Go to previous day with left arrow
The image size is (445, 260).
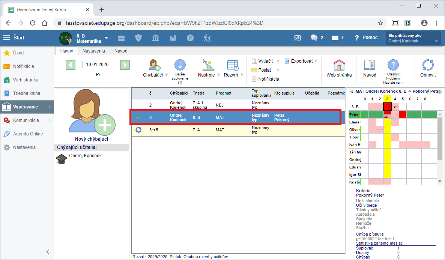tap(71, 65)
